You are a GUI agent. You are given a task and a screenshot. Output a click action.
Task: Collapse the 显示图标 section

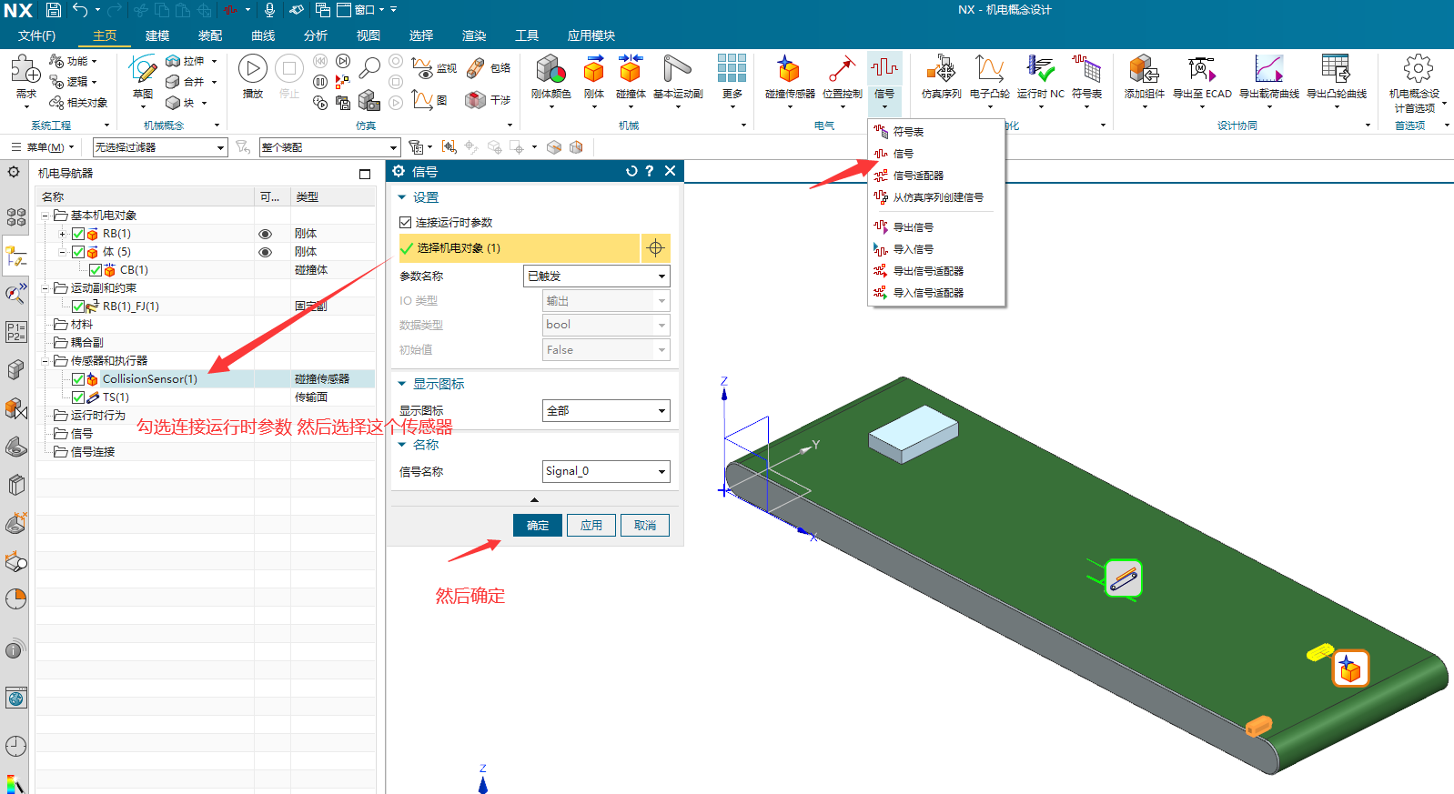click(402, 384)
